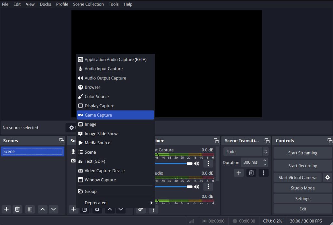Click the audio mixer vertical scrollbar

click(x=217, y=164)
